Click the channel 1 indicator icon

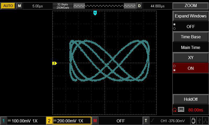pyautogui.click(x=4, y=121)
